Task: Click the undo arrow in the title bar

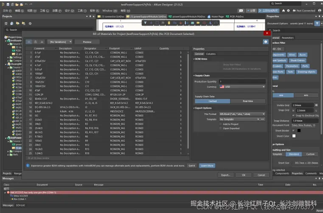Action: tap(26, 4)
